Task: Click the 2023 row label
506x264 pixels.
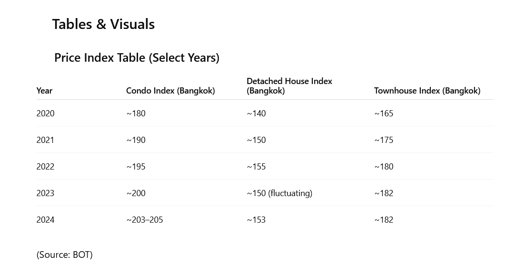Action: (x=46, y=193)
